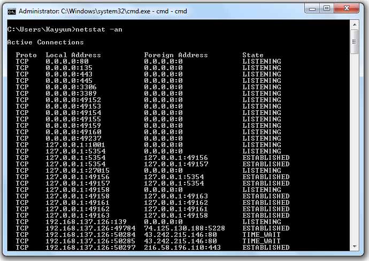Click local address 0.0.0.0:49153
Image resolution: width=369 pixels, height=261 pixels.
[x=73, y=106]
